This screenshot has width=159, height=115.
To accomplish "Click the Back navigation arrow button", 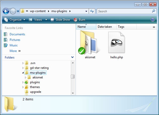I will tap(6, 11).
